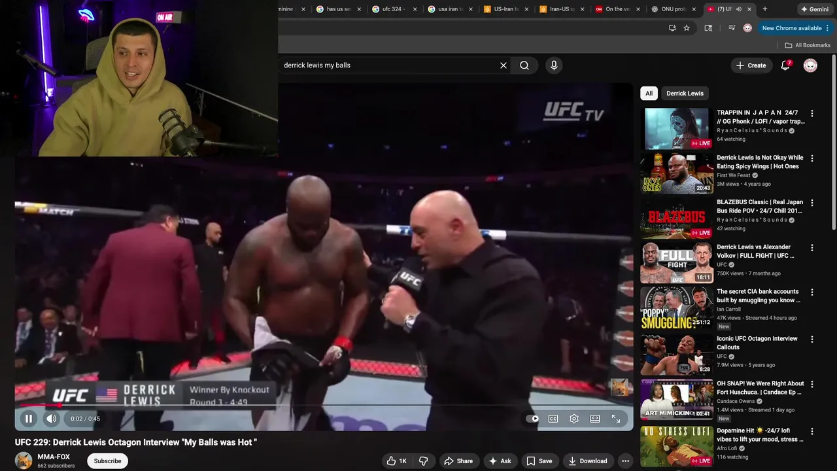
Task: Save the video to a playlist
Action: [539, 461]
